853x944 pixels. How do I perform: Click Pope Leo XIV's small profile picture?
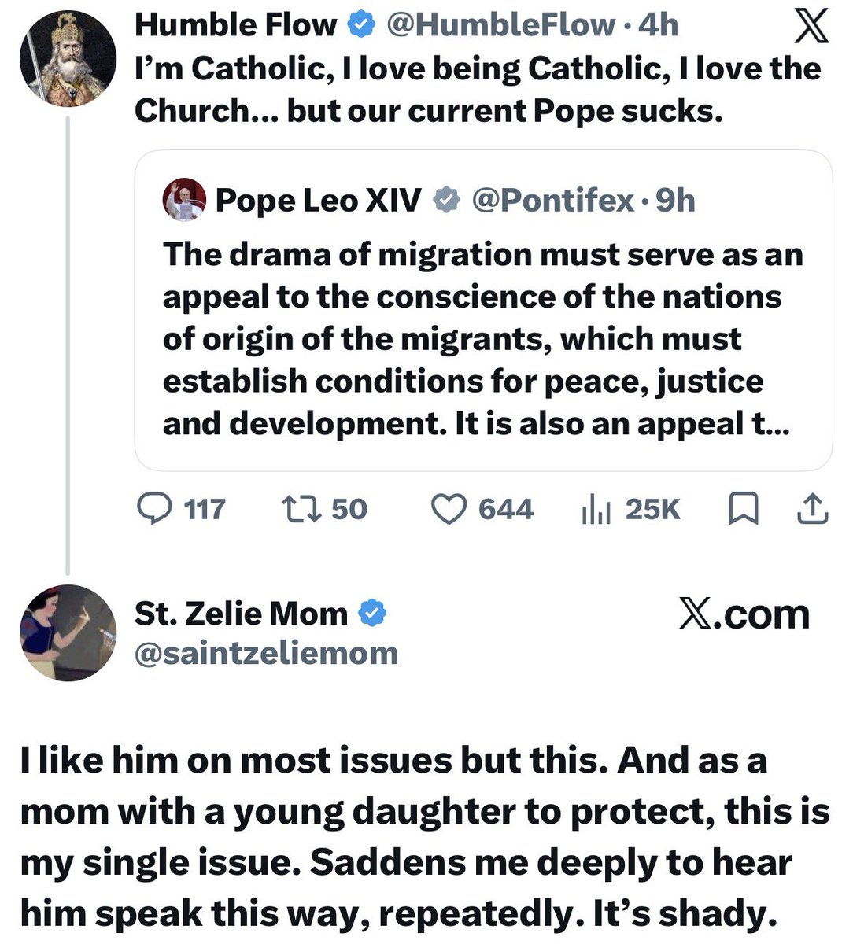click(184, 200)
